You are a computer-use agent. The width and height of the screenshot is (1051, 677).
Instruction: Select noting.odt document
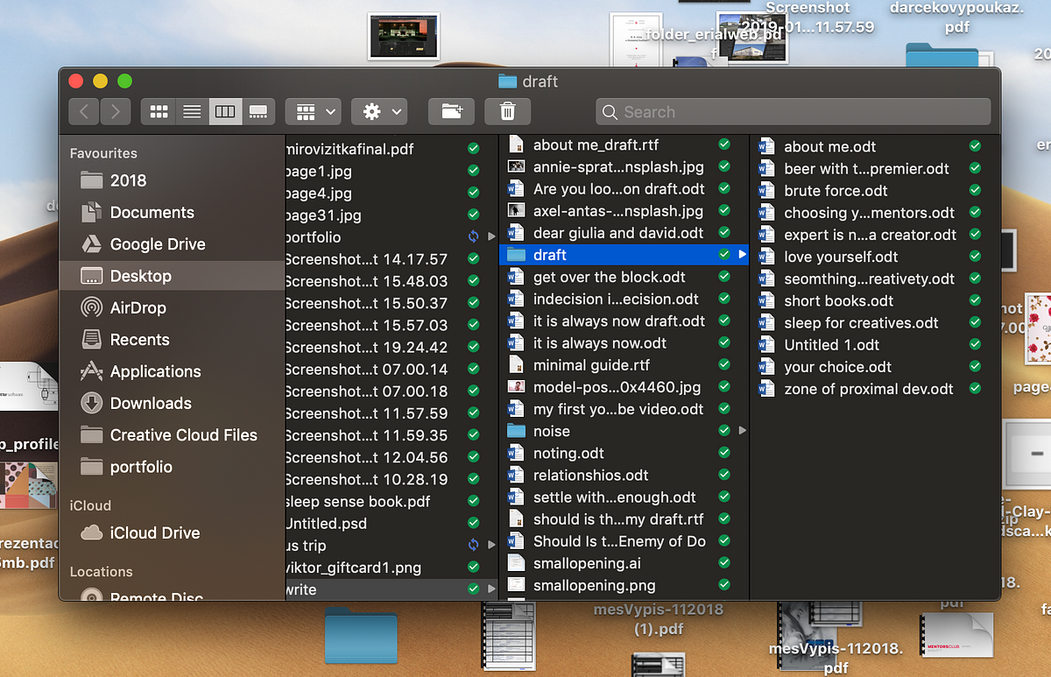click(x=624, y=453)
